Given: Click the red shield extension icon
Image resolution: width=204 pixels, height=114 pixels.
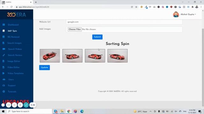Looking at the screenshot, I should click(171, 7).
